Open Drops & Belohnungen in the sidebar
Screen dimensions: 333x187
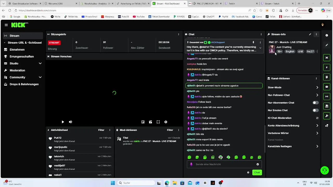23,84
